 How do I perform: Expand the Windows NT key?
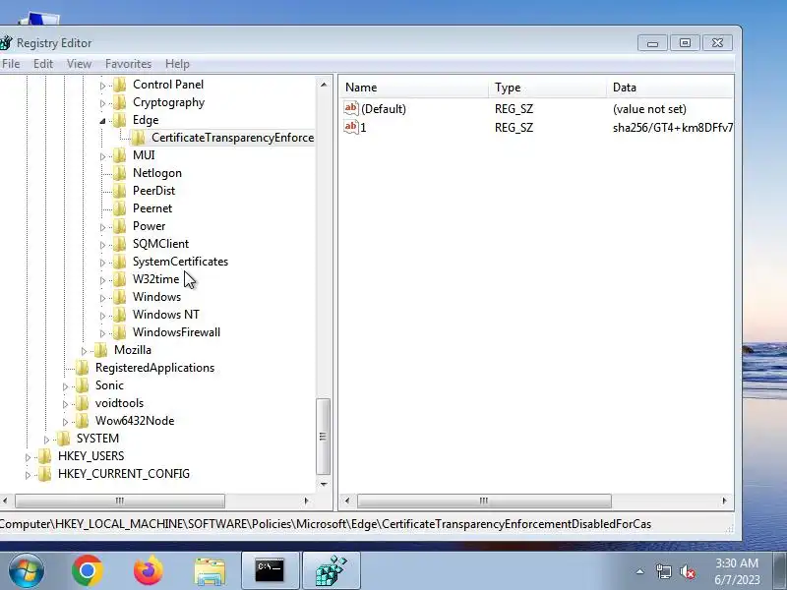click(x=102, y=316)
